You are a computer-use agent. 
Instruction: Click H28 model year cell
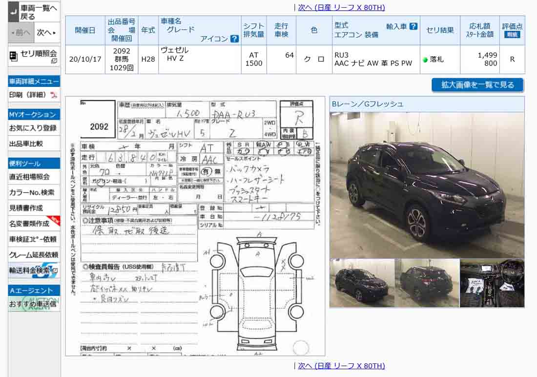click(x=148, y=59)
